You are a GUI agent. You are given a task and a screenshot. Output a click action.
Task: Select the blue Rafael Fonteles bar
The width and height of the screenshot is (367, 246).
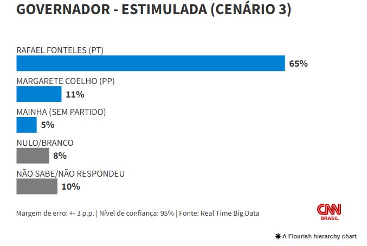(151, 63)
